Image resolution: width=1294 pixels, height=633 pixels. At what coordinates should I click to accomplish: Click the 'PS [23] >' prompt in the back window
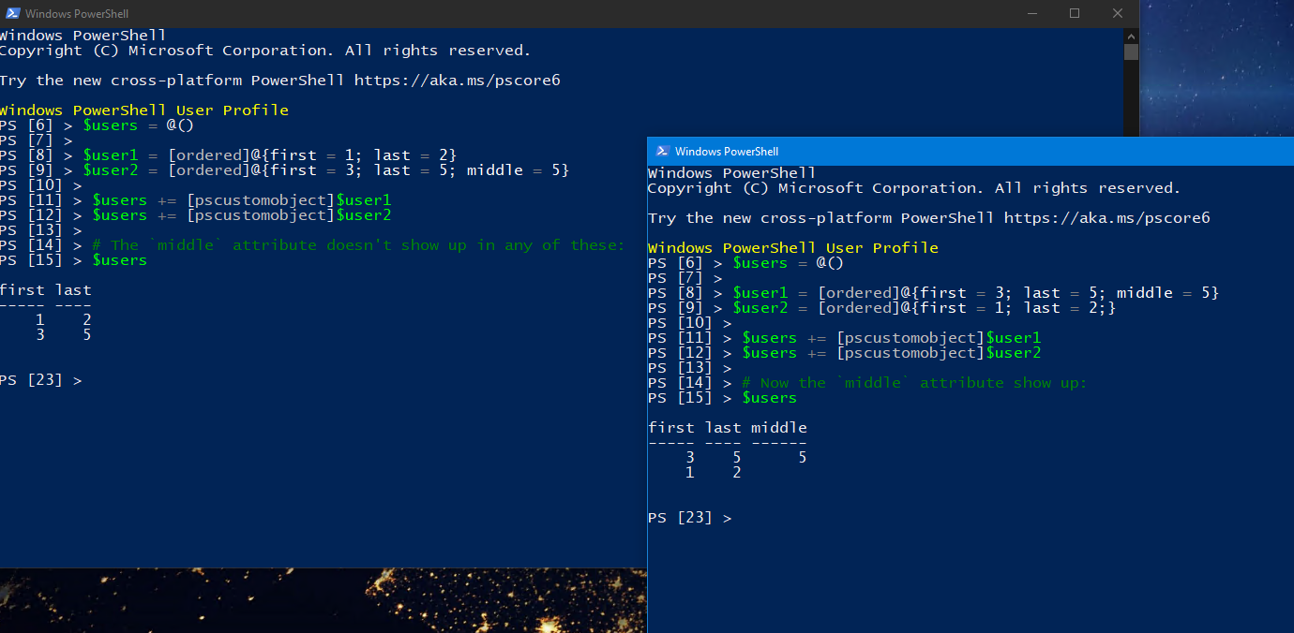pos(40,380)
